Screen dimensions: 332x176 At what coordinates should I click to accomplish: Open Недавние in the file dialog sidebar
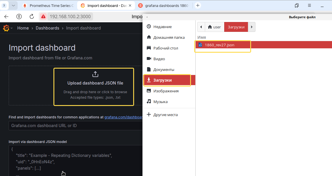(x=169, y=27)
